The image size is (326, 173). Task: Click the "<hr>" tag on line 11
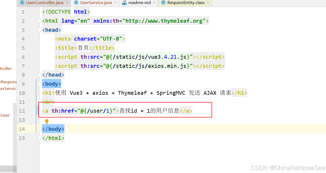(x=48, y=102)
